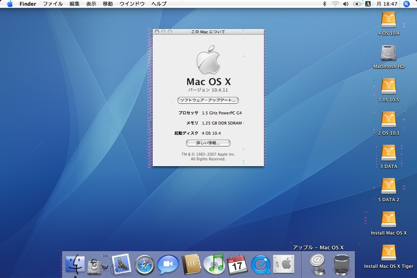Click the '1.25 GB DDR SDRAM' memory text
Screen dimensions: 417x278
point(222,123)
